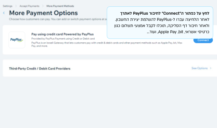Click the More Payment Options page heading
The width and height of the screenshot is (217, 128).
[x=43, y=13]
